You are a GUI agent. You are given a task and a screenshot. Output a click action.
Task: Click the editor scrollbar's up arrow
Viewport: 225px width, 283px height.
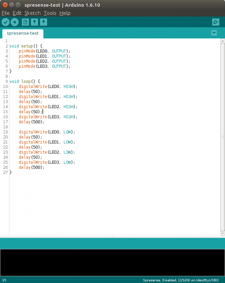223,41
